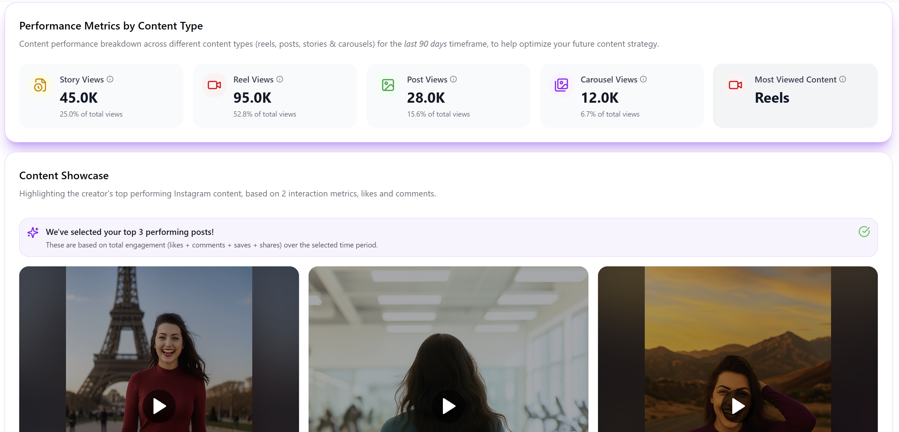Click the yellow Story Views icon
The height and width of the screenshot is (432, 899).
40,85
